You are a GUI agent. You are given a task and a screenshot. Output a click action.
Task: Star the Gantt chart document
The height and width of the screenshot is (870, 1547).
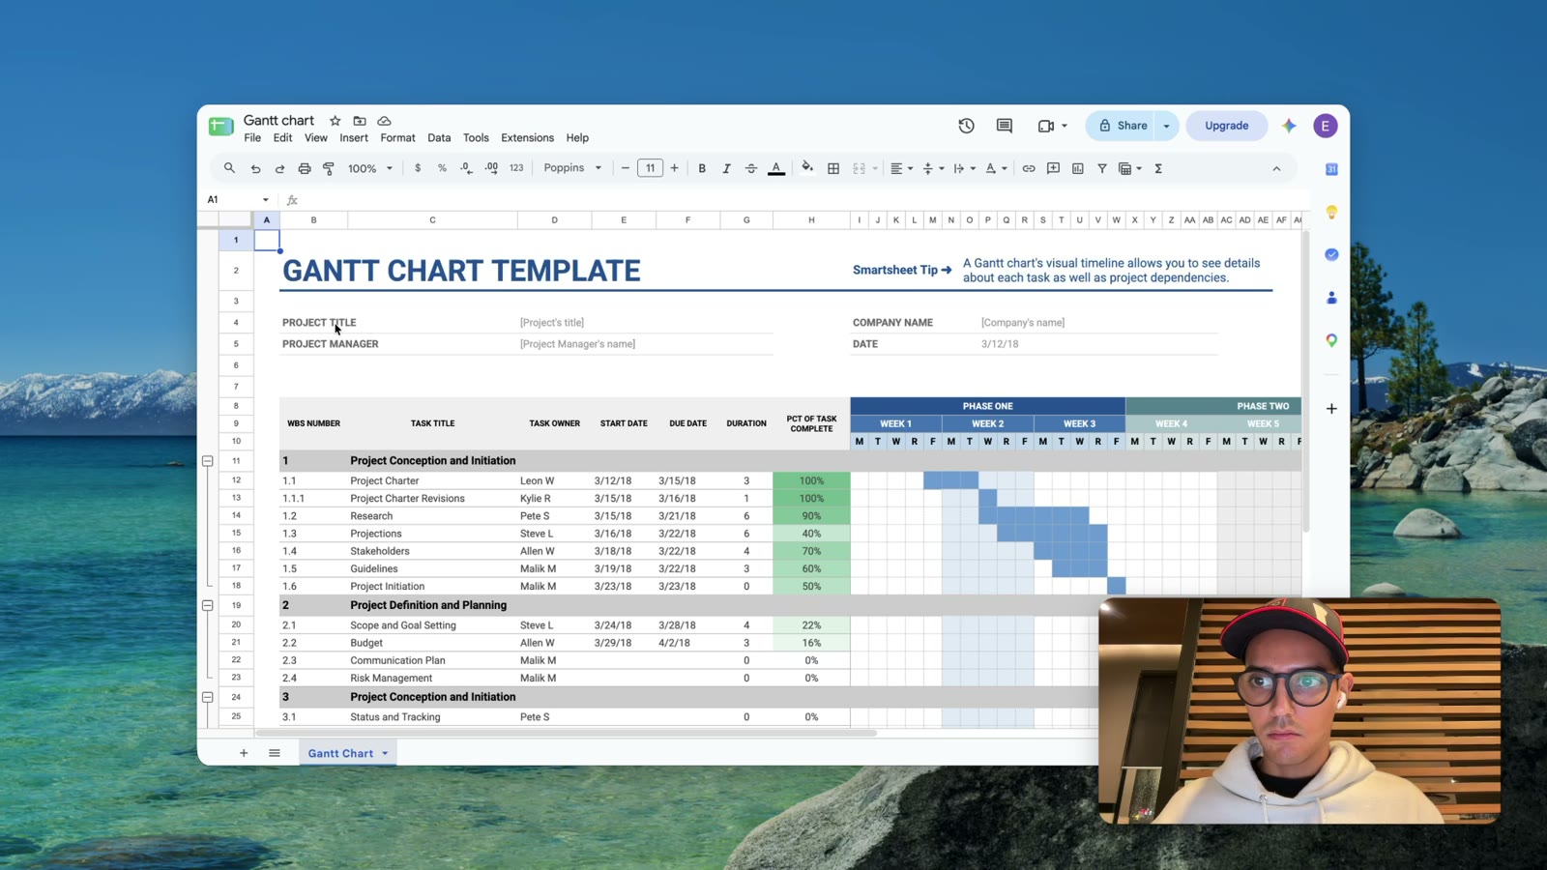tap(335, 121)
